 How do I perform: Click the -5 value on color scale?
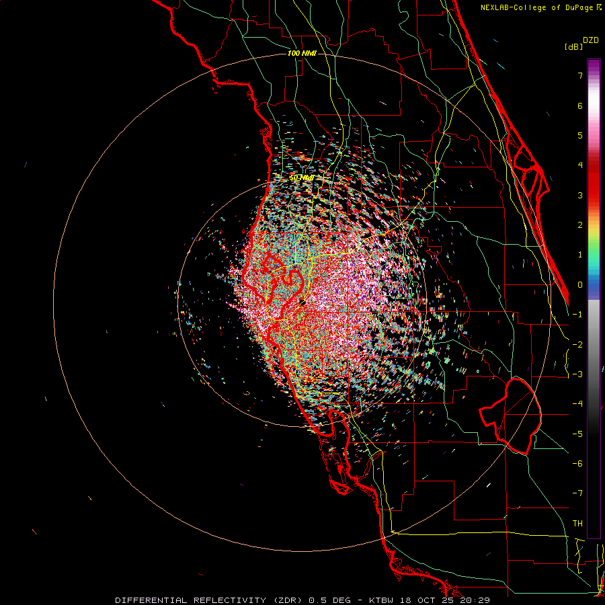[x=577, y=434]
